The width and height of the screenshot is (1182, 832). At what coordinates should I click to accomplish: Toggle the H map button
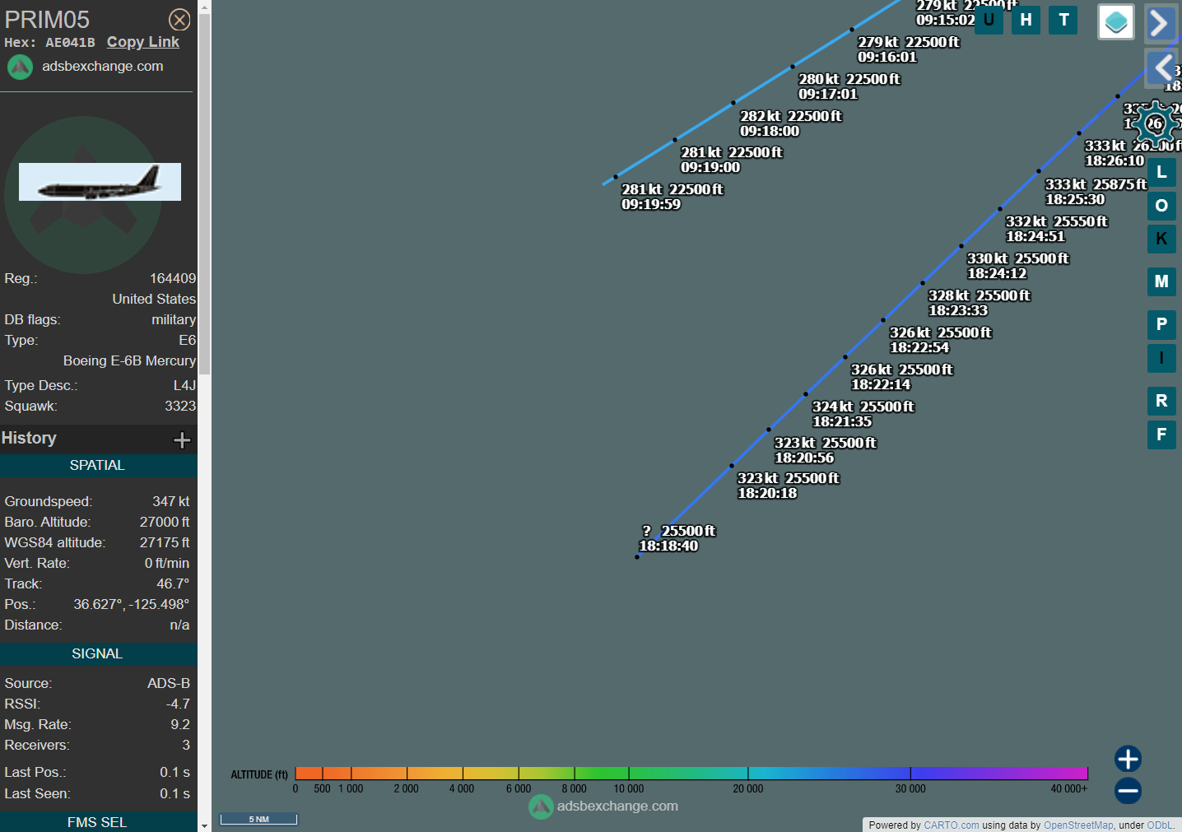click(x=1026, y=20)
